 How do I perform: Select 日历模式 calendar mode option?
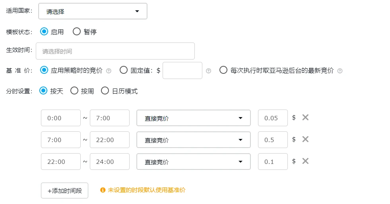pos(105,91)
